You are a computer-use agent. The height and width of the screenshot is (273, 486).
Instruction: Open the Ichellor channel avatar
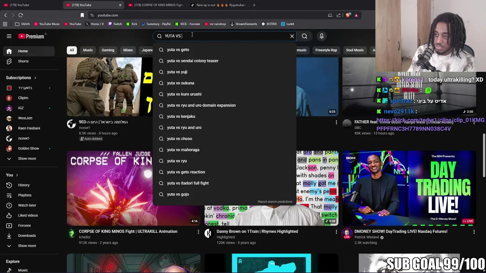pyautogui.click(x=71, y=233)
